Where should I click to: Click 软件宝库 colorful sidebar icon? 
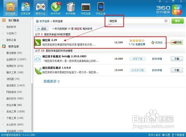click(4, 46)
